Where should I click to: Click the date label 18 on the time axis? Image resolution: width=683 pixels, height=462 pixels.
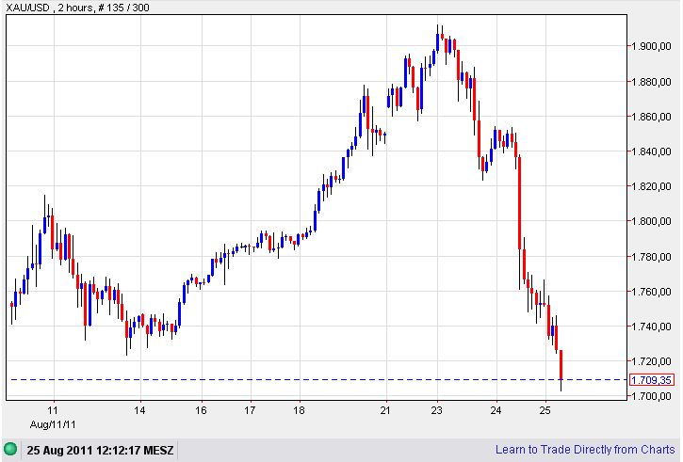(x=299, y=410)
